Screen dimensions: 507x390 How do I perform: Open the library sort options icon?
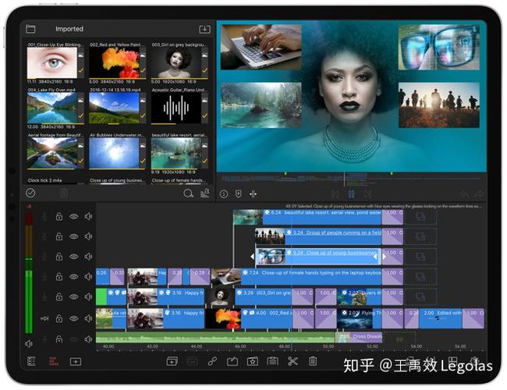click(x=204, y=193)
